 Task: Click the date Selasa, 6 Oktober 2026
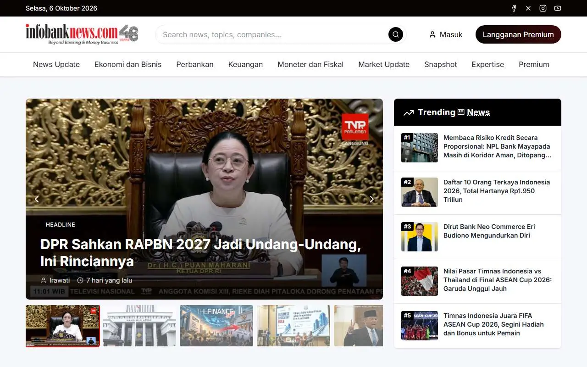pyautogui.click(x=61, y=8)
